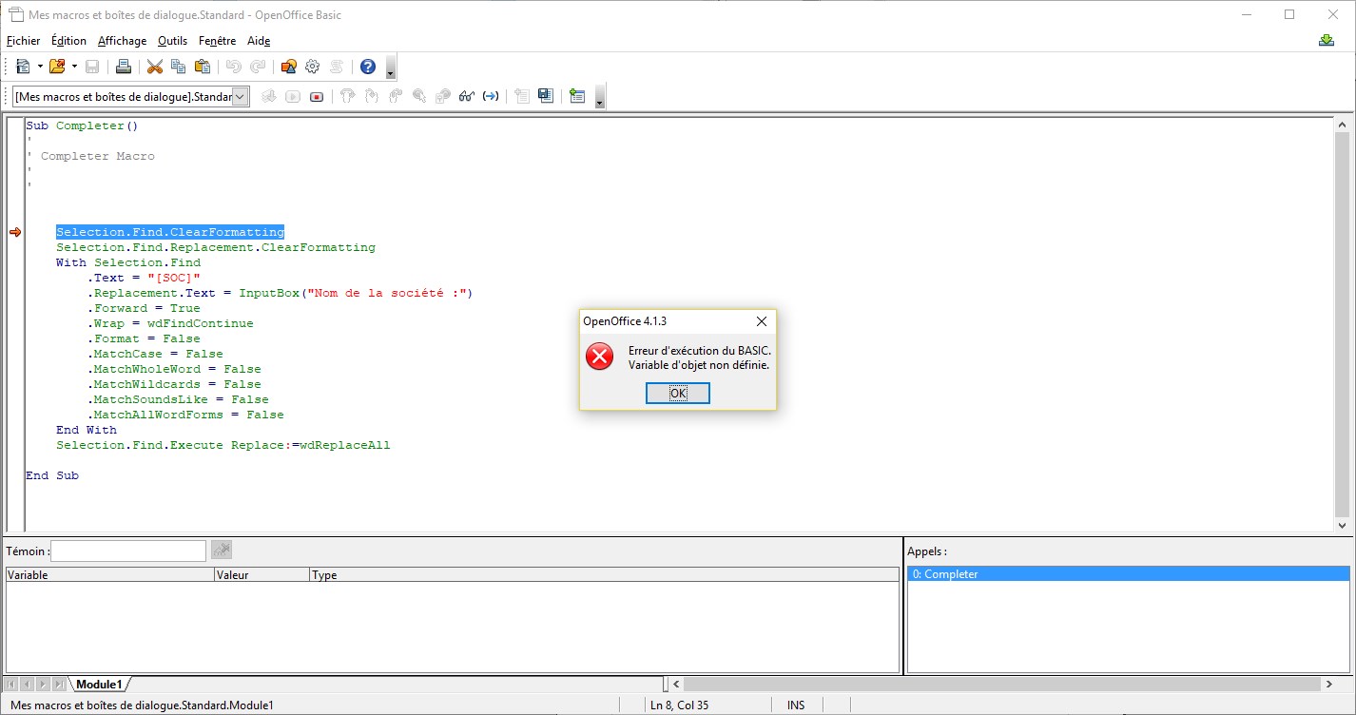Enable the watch glasses icon
Viewport: 1356px width, 715px height.
[x=466, y=96]
